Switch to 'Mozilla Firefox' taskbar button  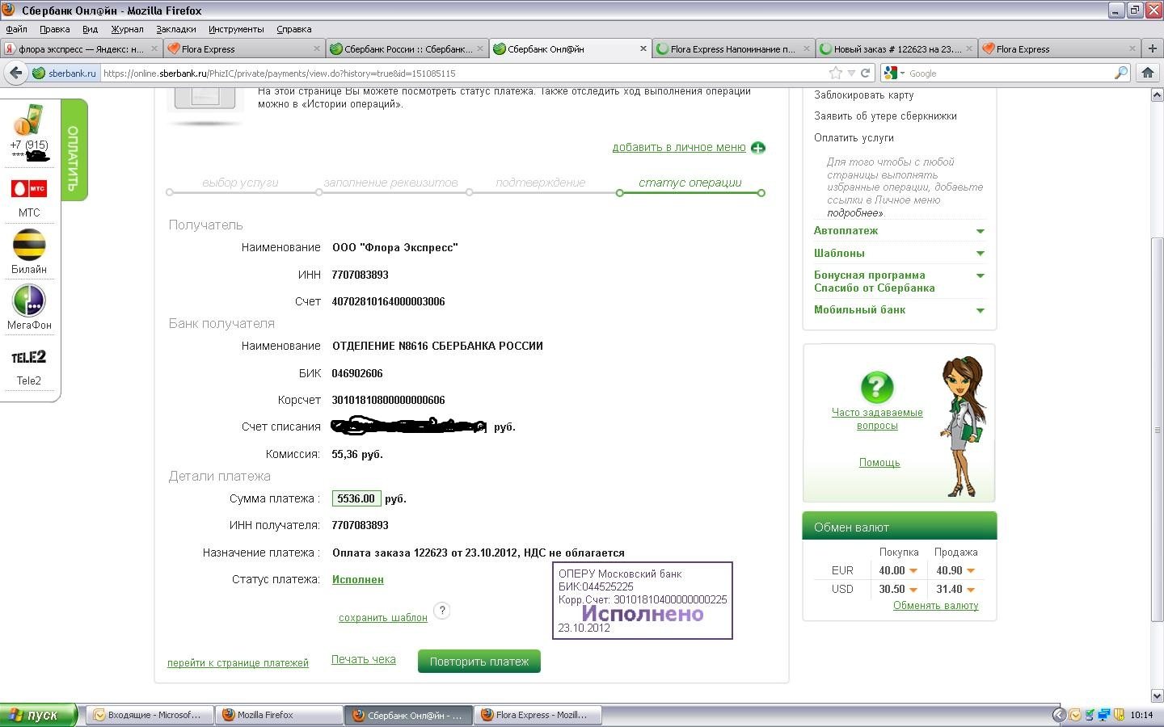(279, 715)
